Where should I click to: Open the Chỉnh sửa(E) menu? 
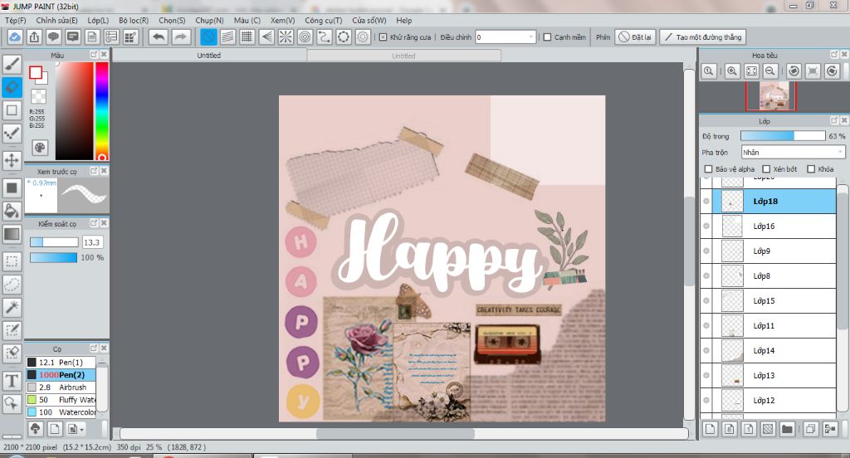pos(56,20)
